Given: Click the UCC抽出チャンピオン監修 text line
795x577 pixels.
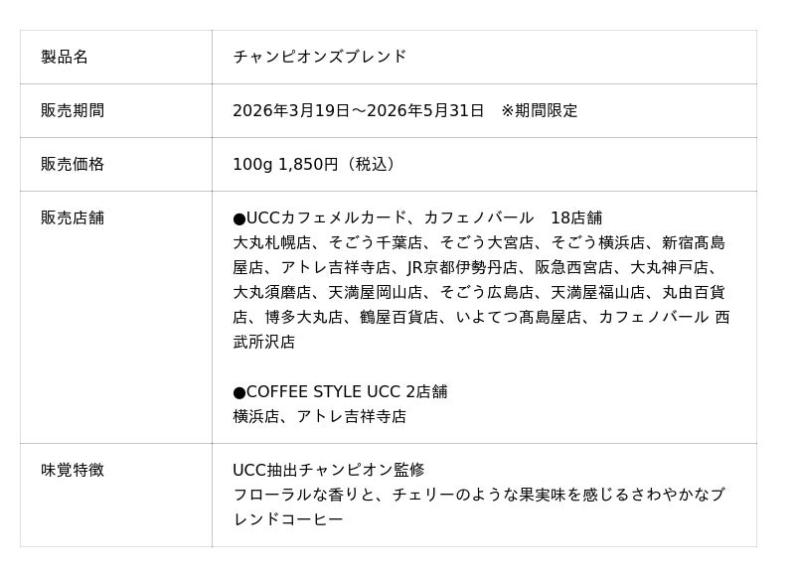Looking at the screenshot, I should [x=328, y=470].
